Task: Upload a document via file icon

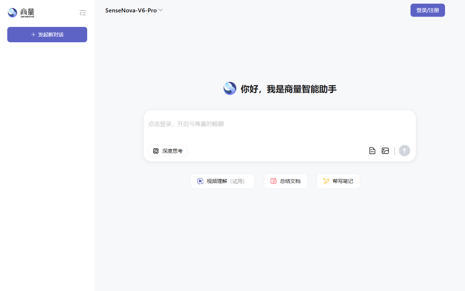Action: pos(372,151)
